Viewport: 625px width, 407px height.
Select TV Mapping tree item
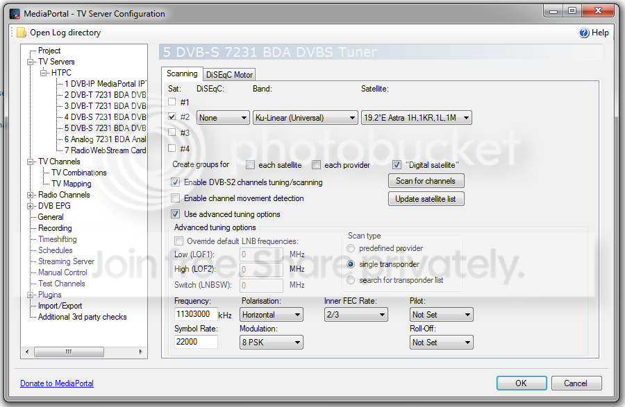coord(72,184)
